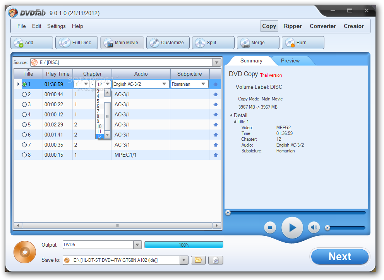This screenshot has height=280, width=384.
Task: Collapse the Detail tree section
Action: click(x=231, y=115)
